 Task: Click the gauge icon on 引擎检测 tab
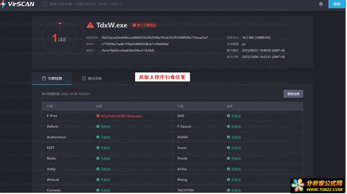coord(44,78)
